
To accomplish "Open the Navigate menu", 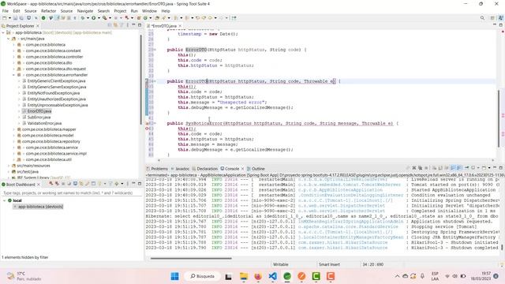I will (84, 11).
